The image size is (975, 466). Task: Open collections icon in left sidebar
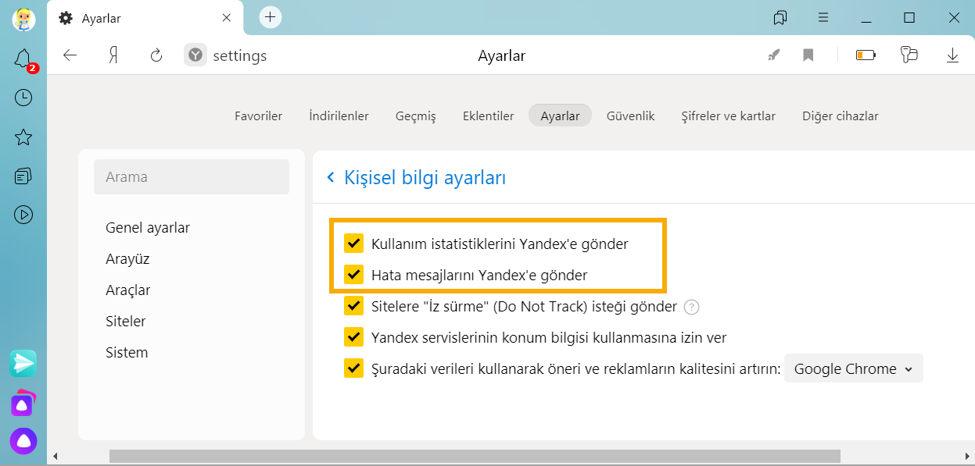(x=23, y=176)
